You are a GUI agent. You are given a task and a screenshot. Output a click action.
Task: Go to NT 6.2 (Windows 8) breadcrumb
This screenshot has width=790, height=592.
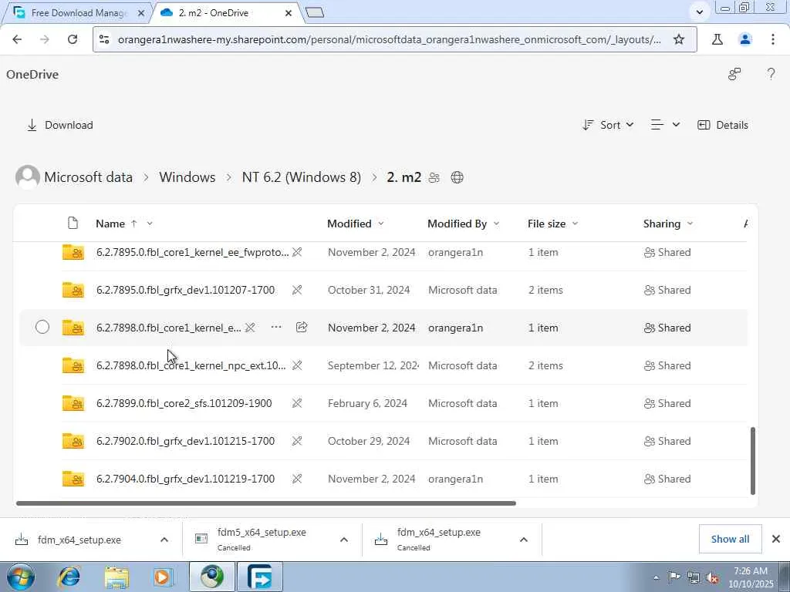302,177
